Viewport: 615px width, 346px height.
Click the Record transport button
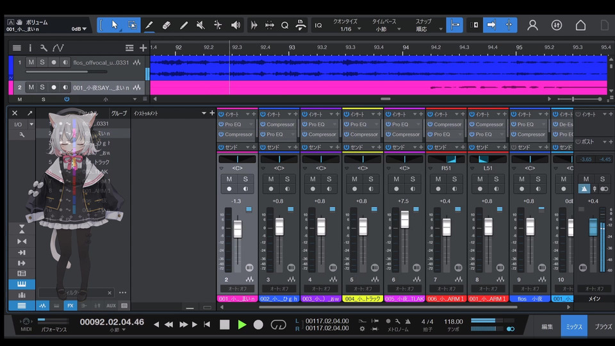pos(258,324)
